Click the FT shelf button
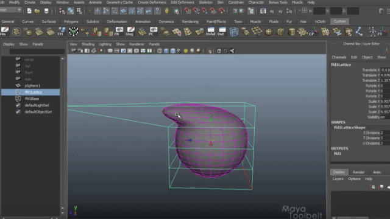390x219 pixels. pos(382,32)
